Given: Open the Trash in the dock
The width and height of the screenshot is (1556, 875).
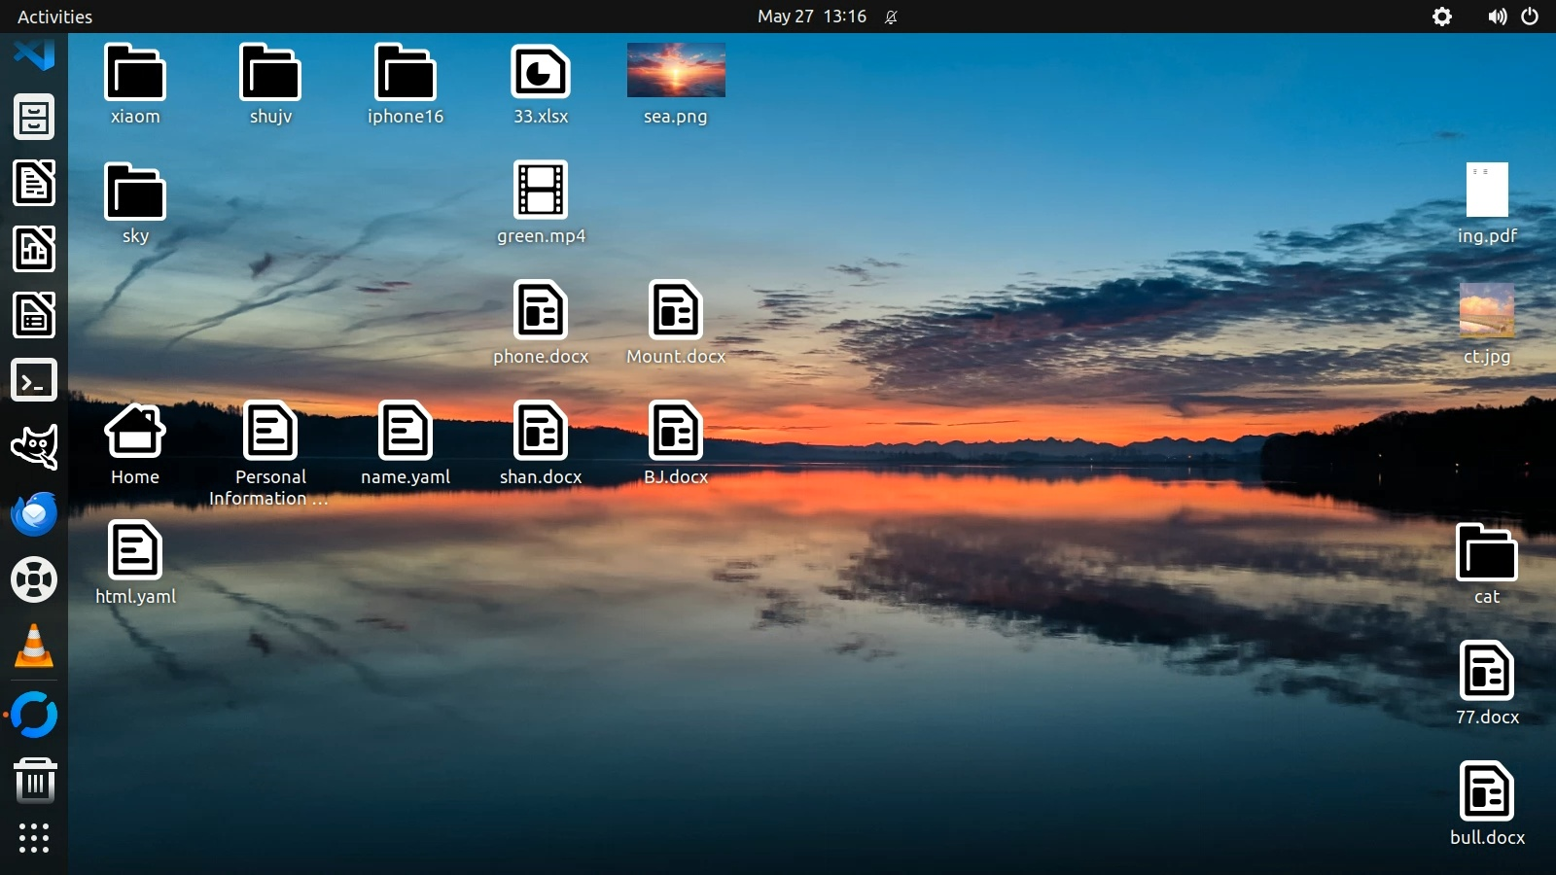Looking at the screenshot, I should (34, 781).
